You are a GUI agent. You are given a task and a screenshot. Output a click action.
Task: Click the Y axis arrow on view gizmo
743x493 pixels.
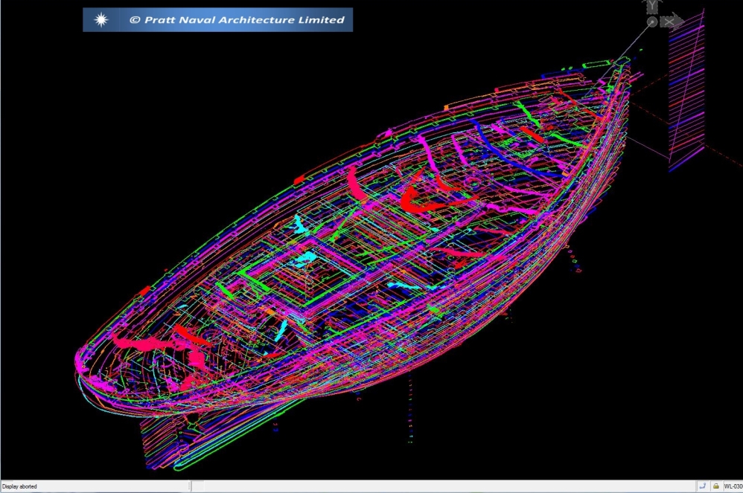[x=652, y=7]
